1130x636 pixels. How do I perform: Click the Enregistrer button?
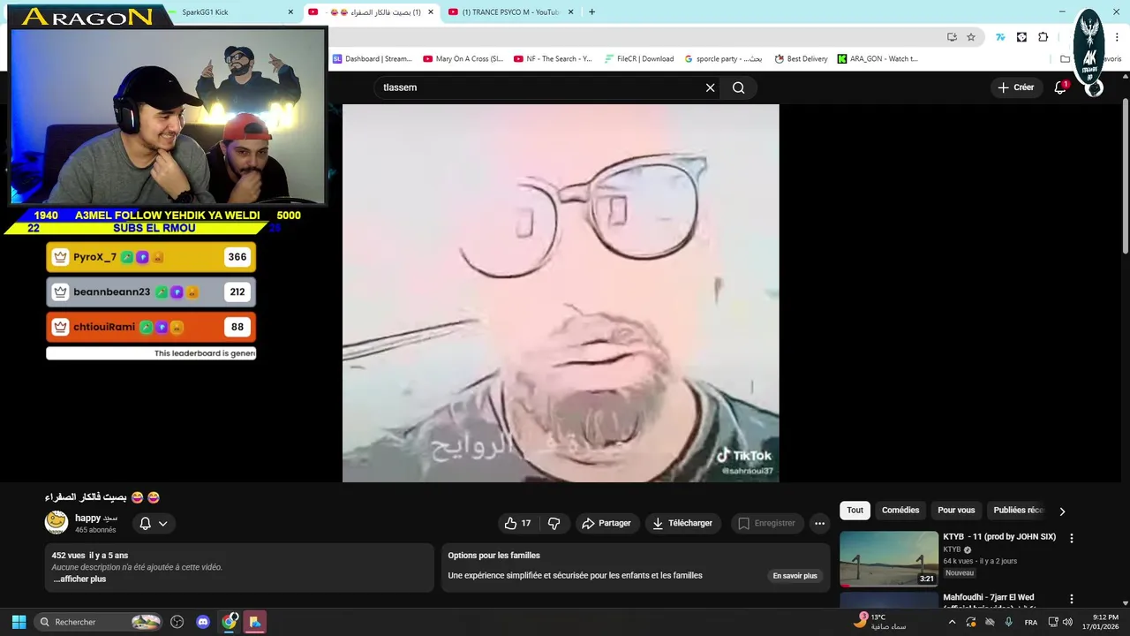tap(766, 523)
